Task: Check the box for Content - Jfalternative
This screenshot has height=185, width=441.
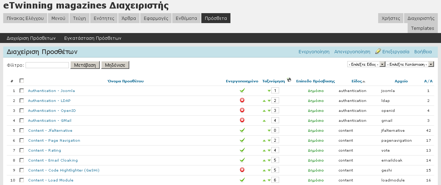Action: coord(22,130)
